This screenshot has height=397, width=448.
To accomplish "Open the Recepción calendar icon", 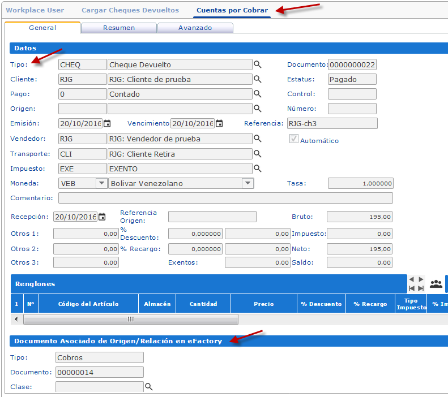I will tap(102, 217).
